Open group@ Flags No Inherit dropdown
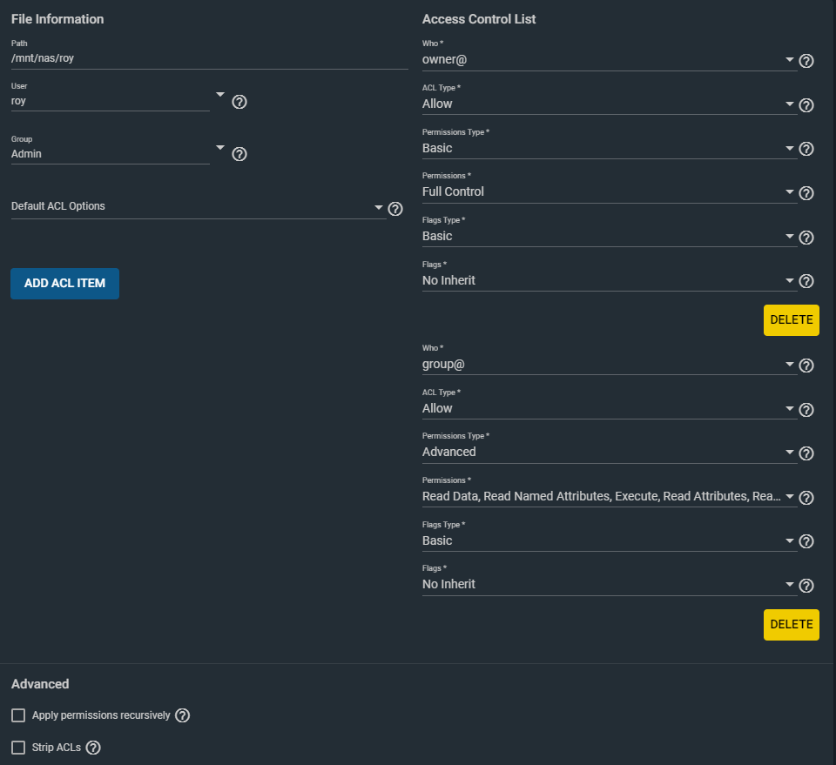 point(609,584)
